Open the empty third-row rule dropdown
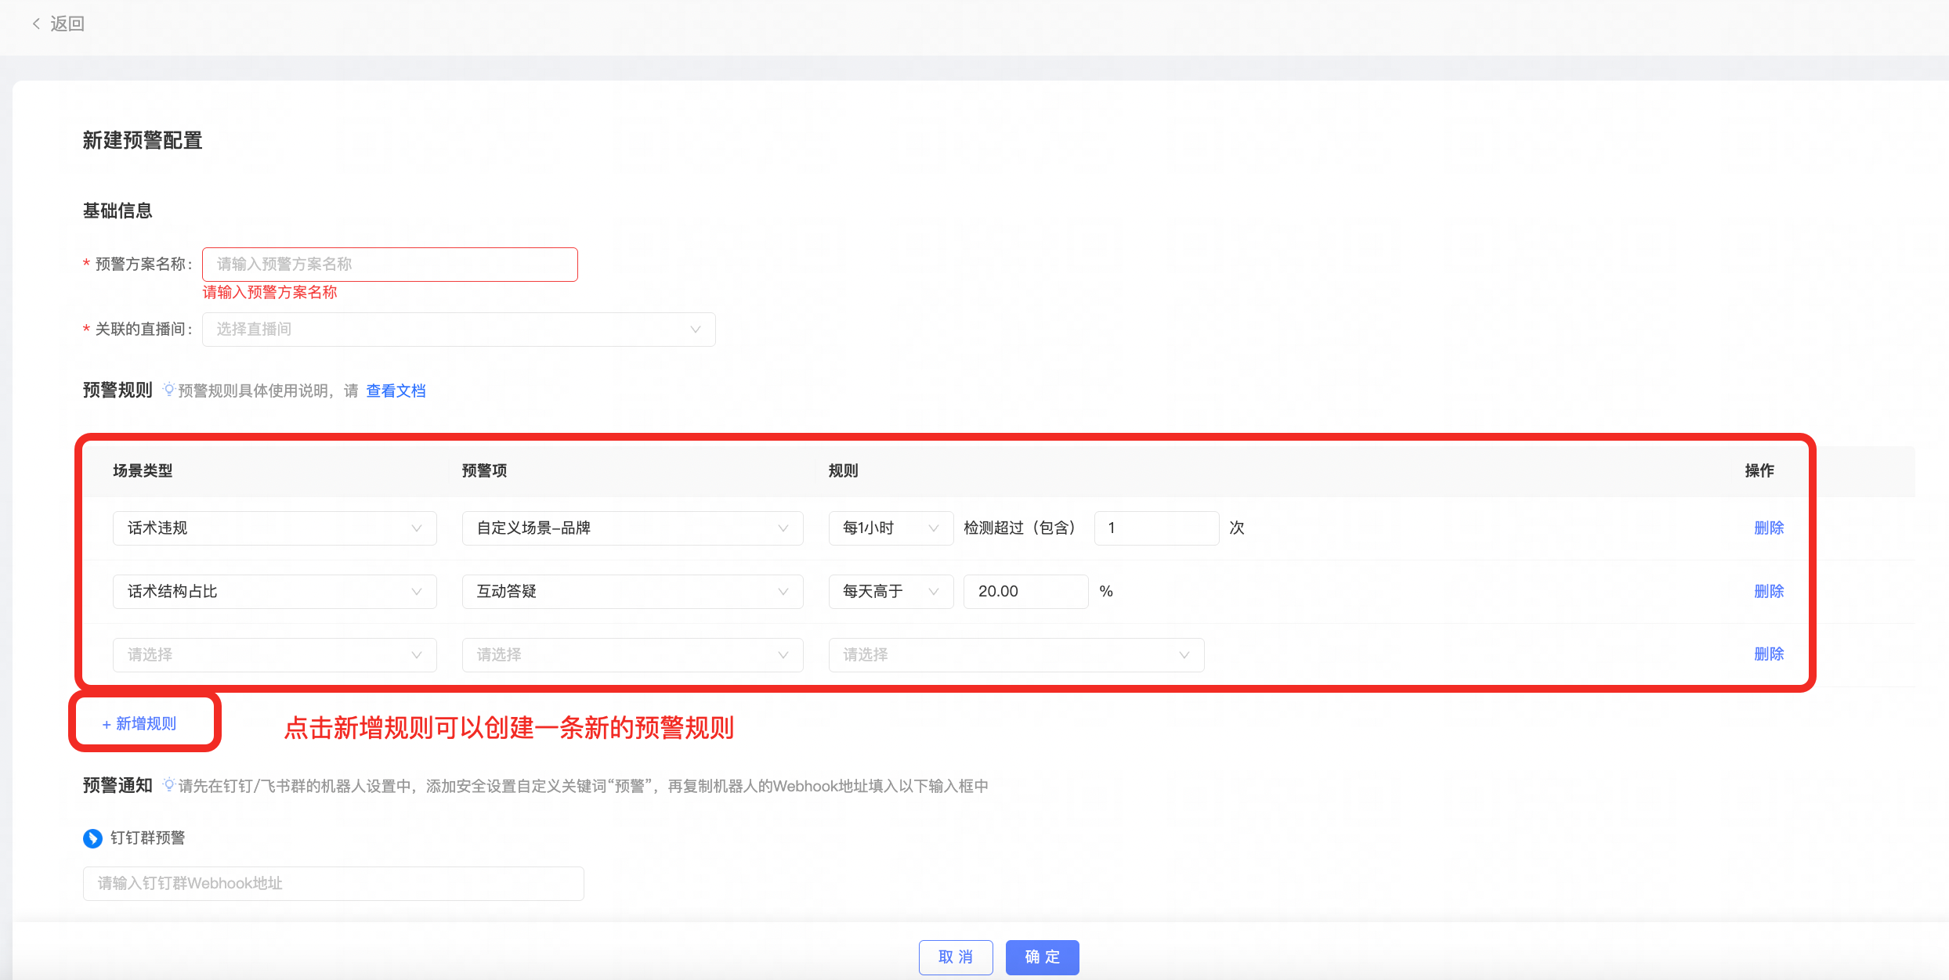Screen dimensions: 1949x980 (1015, 655)
